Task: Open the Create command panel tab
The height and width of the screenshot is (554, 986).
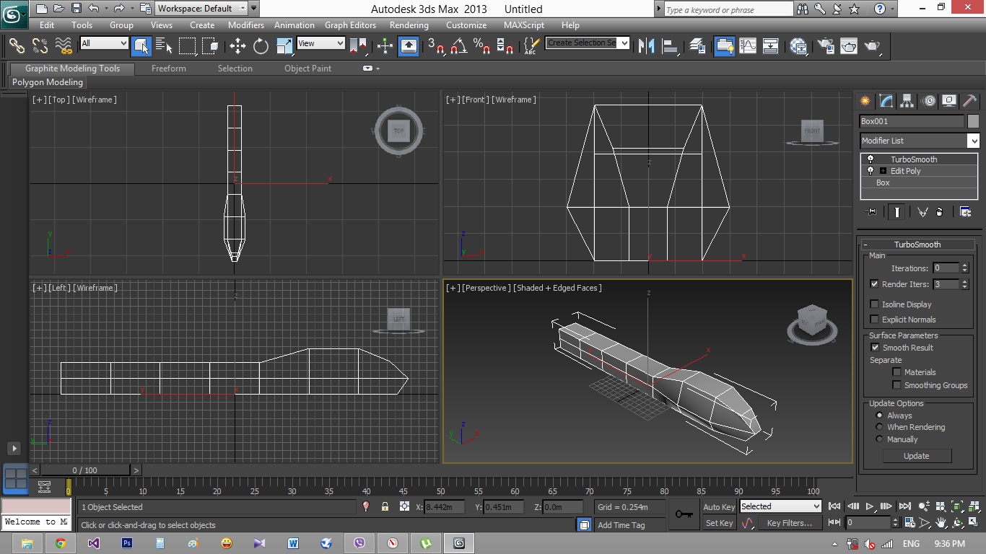Action: point(865,101)
